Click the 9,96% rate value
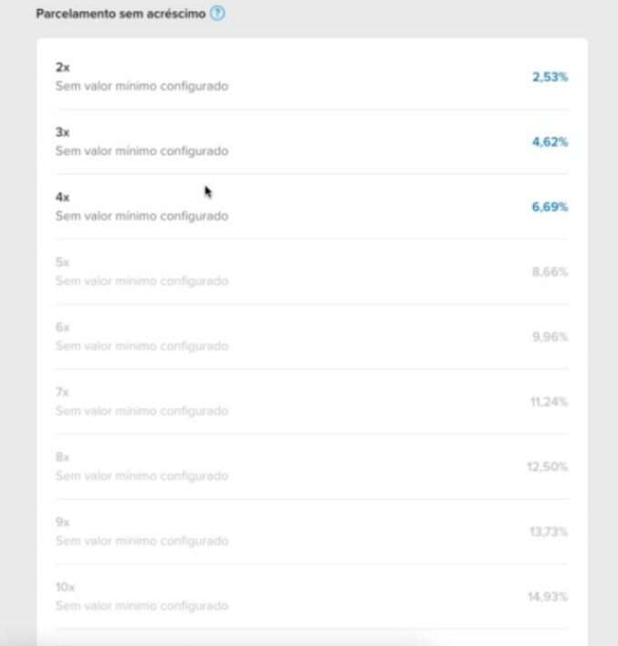 point(550,337)
